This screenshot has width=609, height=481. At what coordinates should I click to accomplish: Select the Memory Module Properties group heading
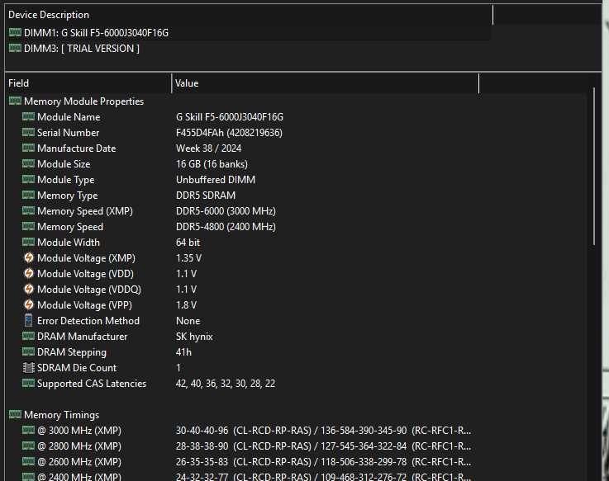(84, 101)
